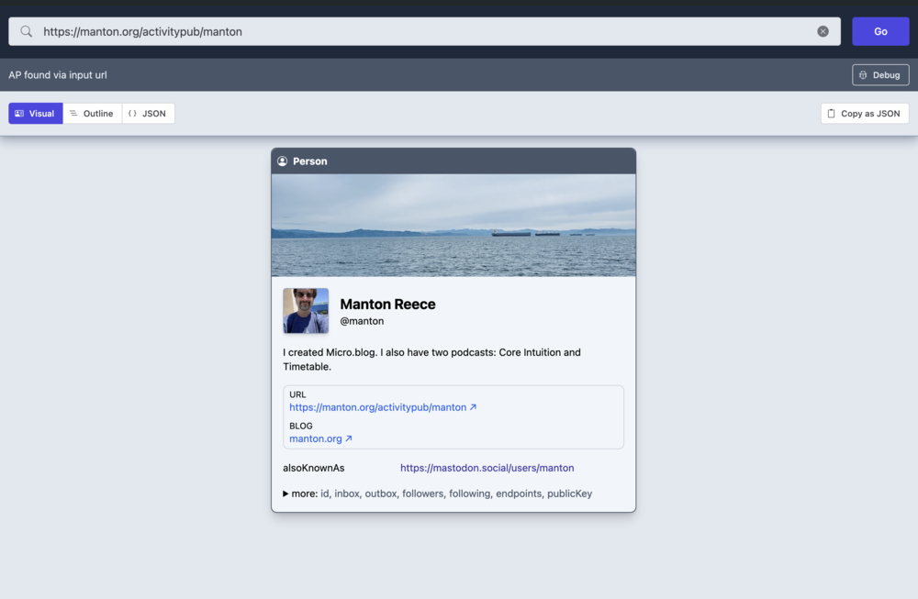Click the curly braces JSON icon
Image resolution: width=918 pixels, height=599 pixels.
tap(132, 114)
